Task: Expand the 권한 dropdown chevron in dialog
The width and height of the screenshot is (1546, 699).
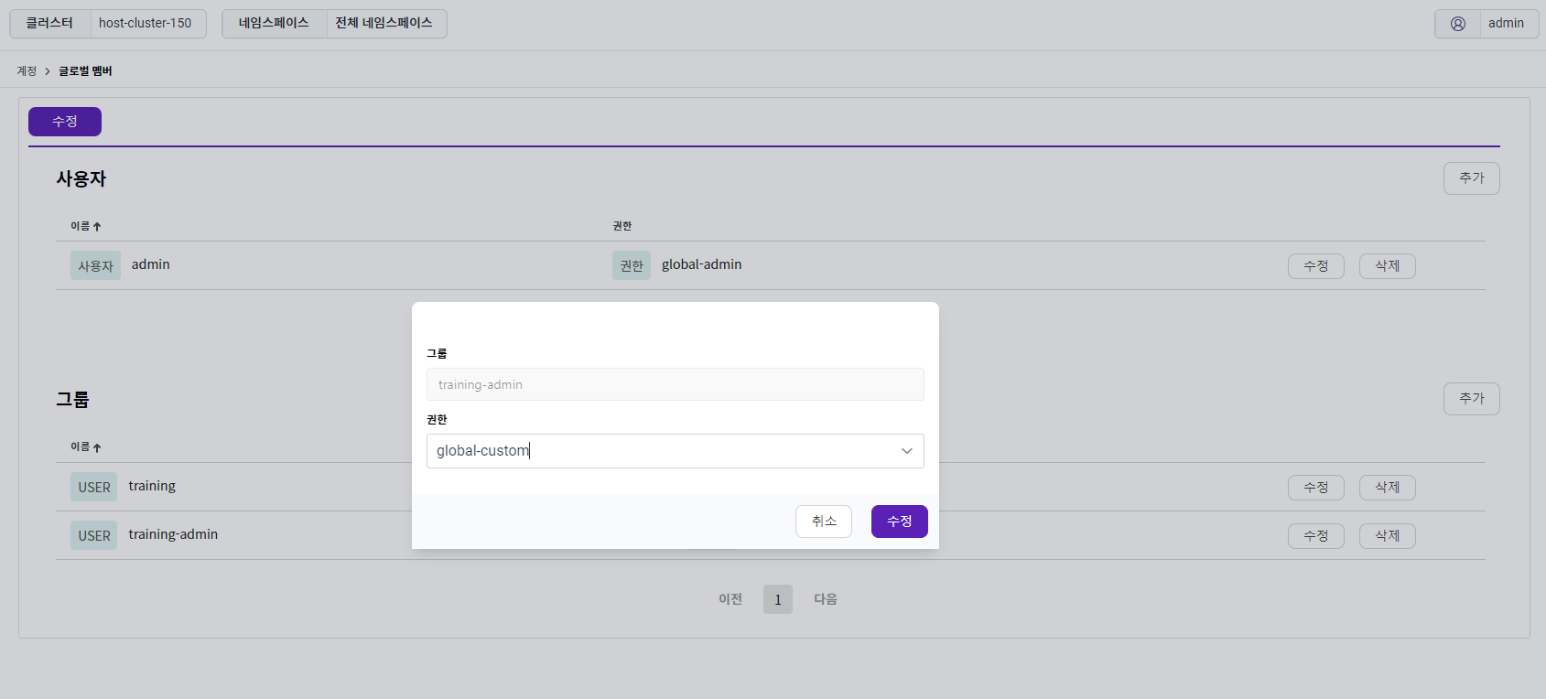Action: coord(907,451)
